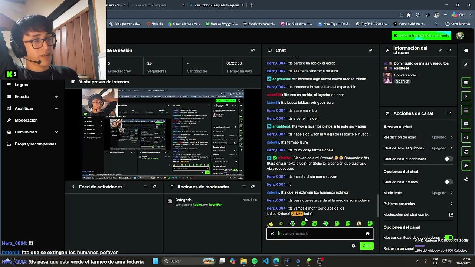
Task: Click the KickBot username in chat
Action: point(285,158)
